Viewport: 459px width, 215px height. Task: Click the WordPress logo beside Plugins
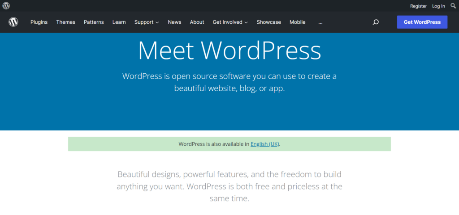tap(13, 22)
